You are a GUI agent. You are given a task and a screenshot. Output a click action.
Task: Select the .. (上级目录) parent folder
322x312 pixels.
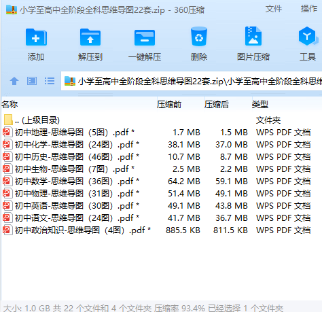(32, 120)
